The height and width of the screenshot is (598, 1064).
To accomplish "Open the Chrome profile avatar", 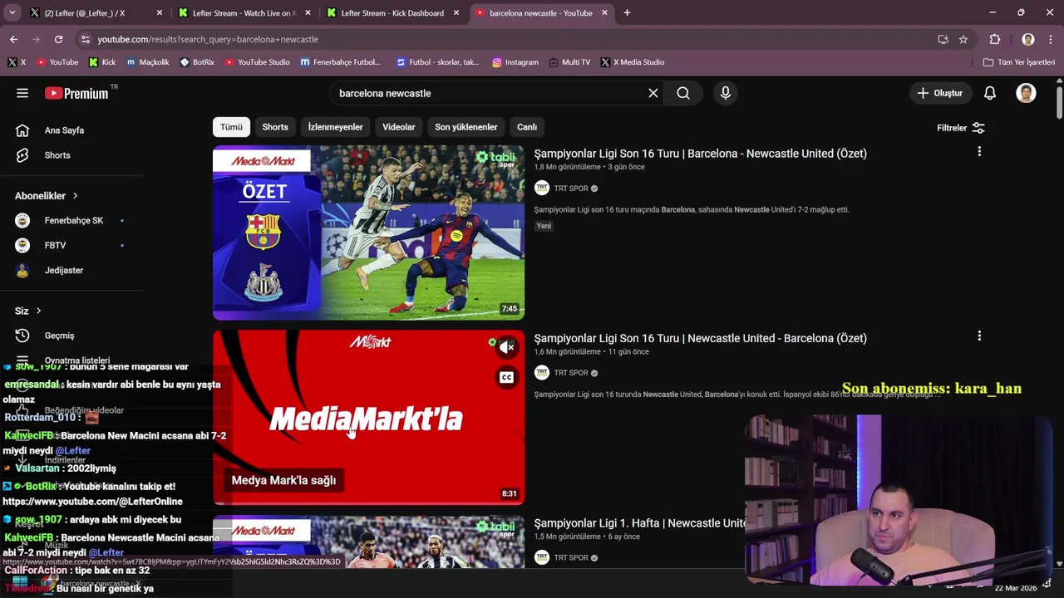I will click(x=1027, y=39).
